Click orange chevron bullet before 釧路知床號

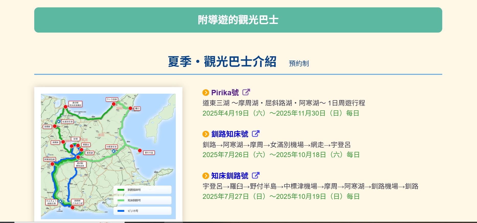[x=206, y=134]
